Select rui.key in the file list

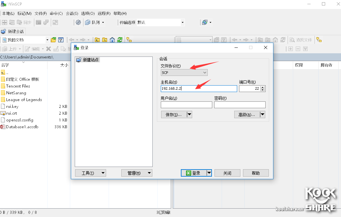(12, 106)
